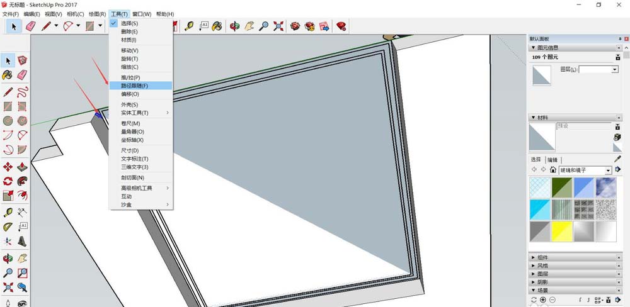Toggle the checked 选择(S) menu item
The height and width of the screenshot is (307, 630).
[x=140, y=23]
